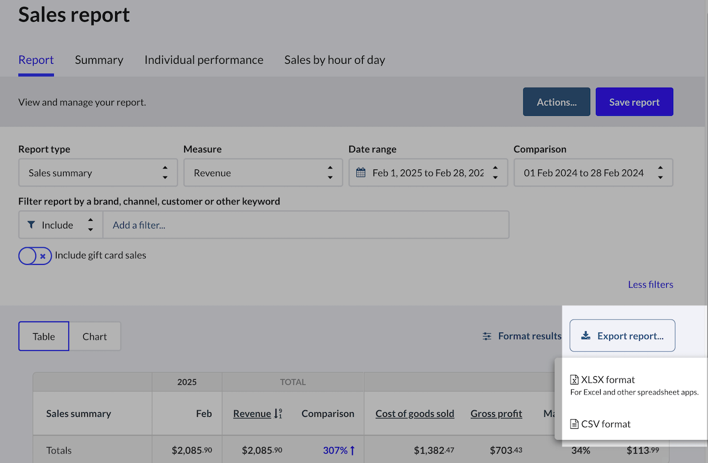Open the Report tab

click(36, 60)
